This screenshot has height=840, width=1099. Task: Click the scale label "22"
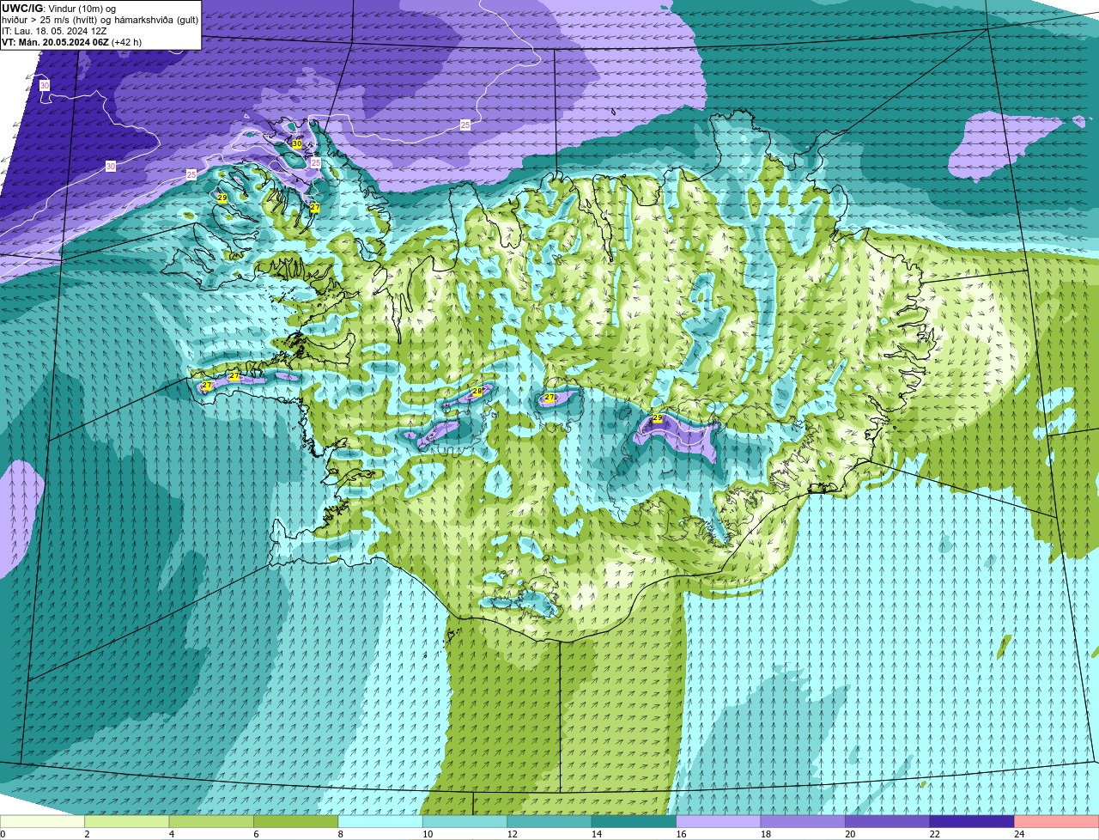(934, 834)
